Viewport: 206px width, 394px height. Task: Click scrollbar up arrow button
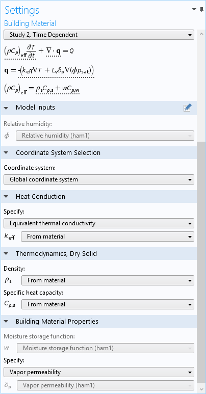201,34
